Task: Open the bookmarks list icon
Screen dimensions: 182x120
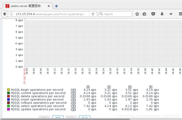Action: [144, 14]
